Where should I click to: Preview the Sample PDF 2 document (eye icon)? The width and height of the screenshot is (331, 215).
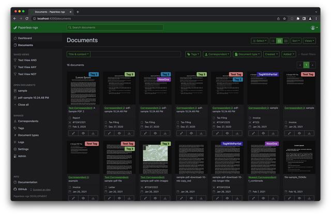pyautogui.click(x=83, y=133)
